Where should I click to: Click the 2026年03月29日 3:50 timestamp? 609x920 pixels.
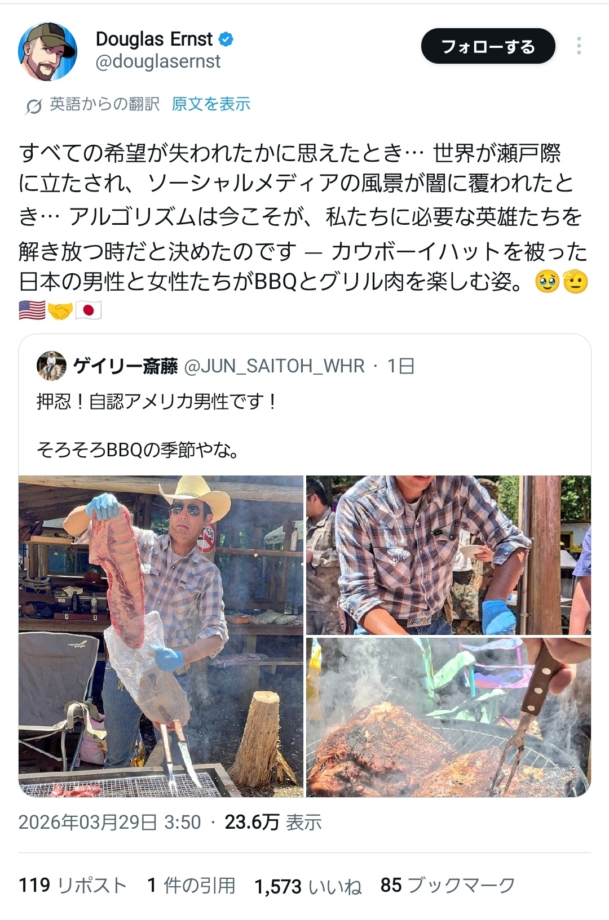109,823
